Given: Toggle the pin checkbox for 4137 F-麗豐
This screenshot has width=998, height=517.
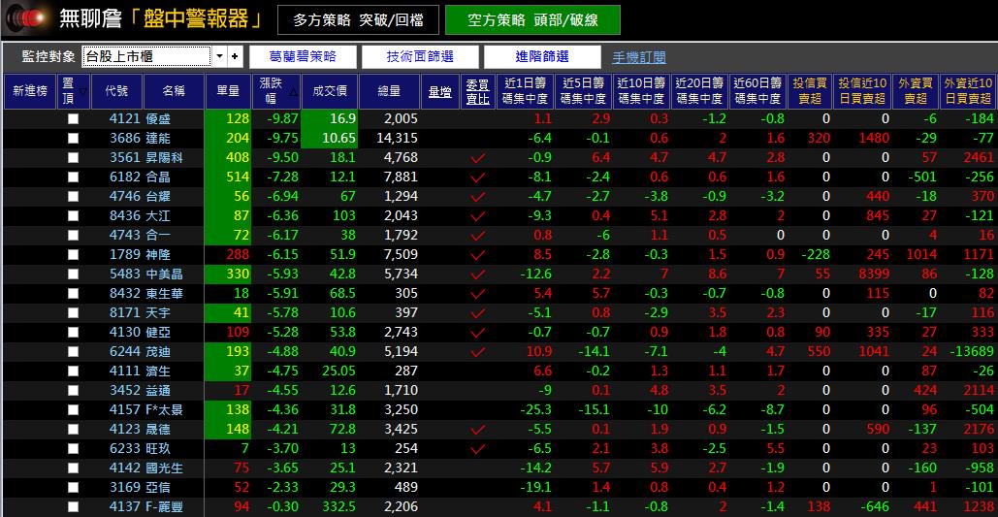Looking at the screenshot, I should (73, 507).
